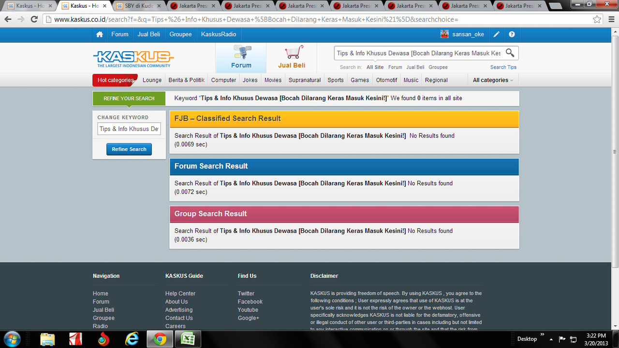Open Music category

tap(411, 80)
